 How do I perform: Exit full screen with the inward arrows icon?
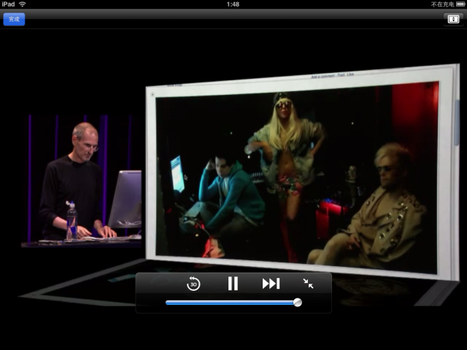point(308,284)
